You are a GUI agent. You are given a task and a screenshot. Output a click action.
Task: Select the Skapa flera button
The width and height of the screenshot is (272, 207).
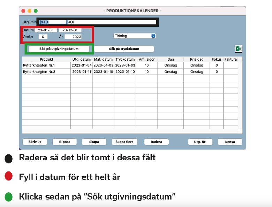coord(124,142)
